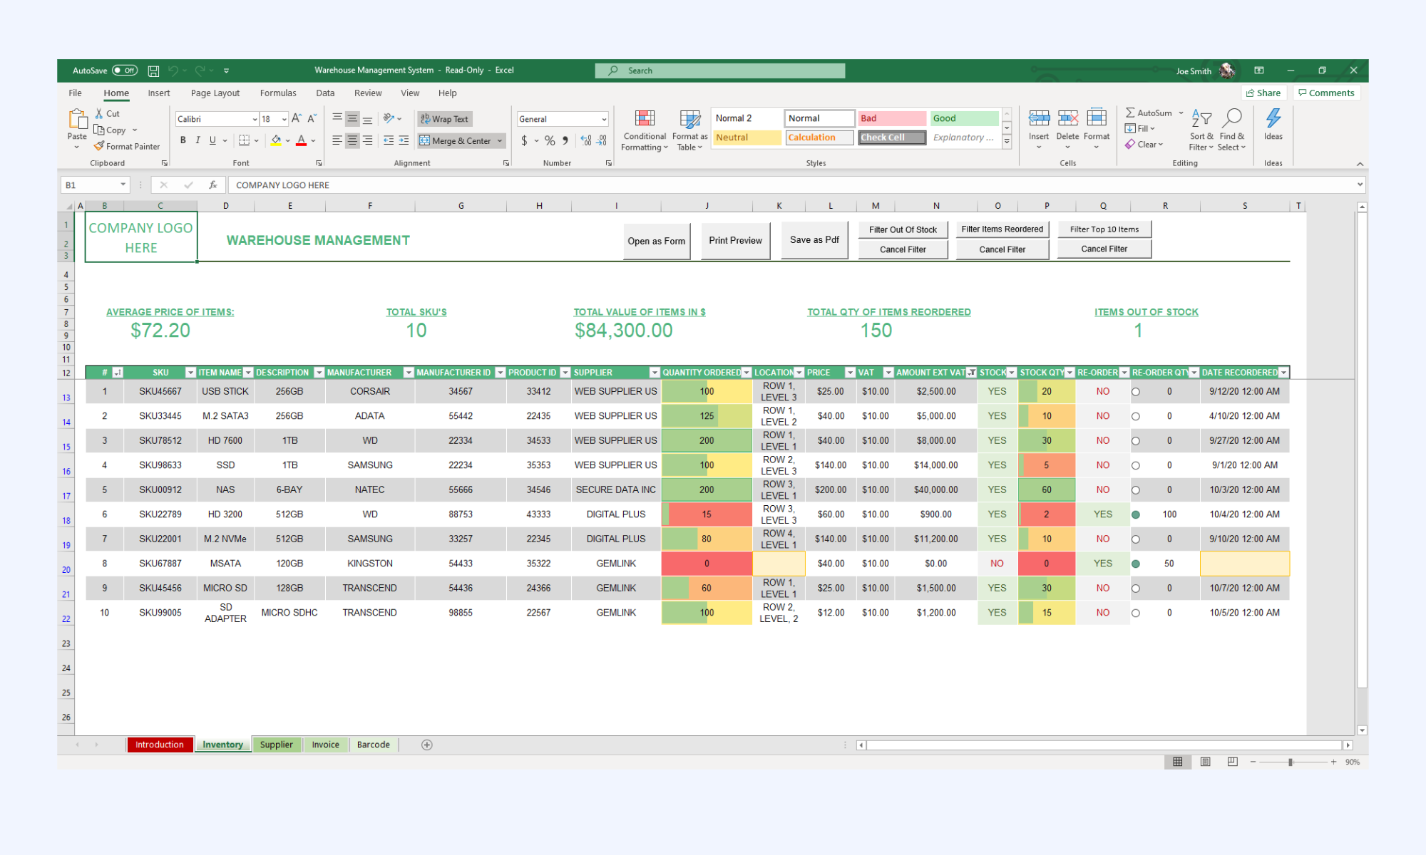Select re-order radio button for SKU78512 row
Screen dimensions: 1426x855
(x=1136, y=441)
